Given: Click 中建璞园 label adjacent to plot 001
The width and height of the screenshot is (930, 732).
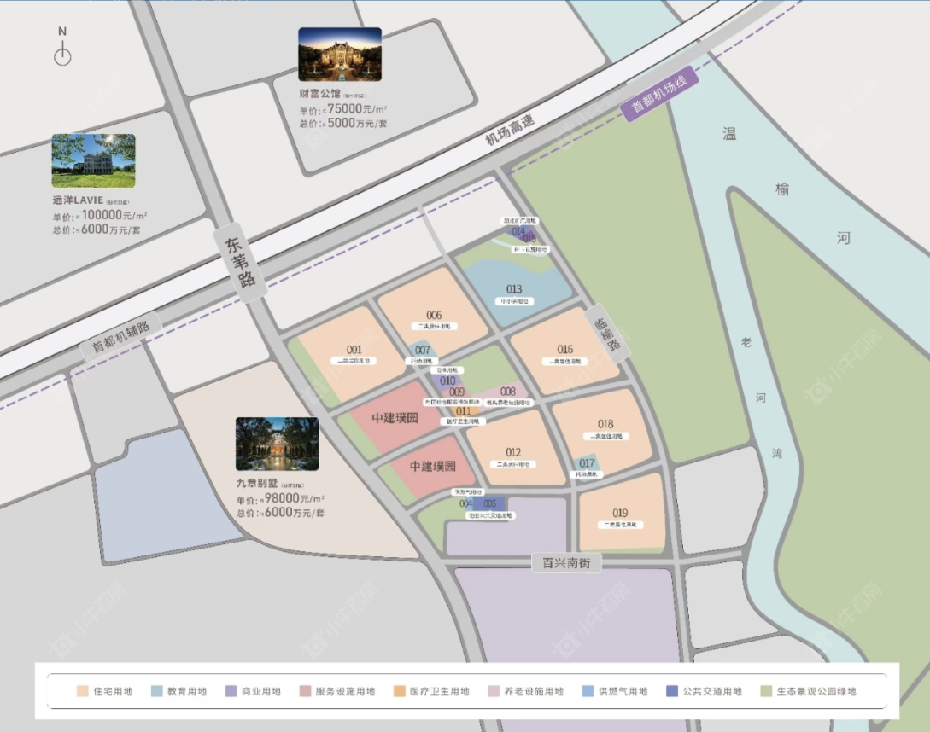Looking at the screenshot, I should tap(395, 418).
